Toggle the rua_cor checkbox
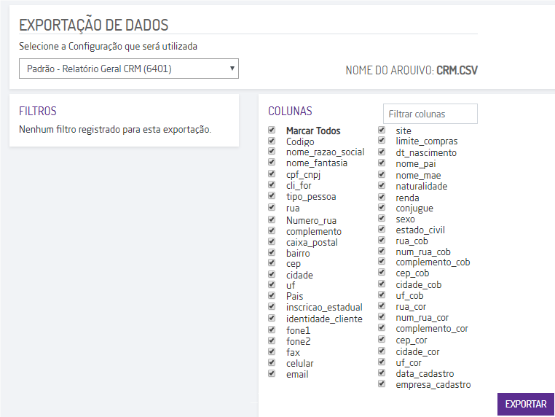 (x=382, y=306)
